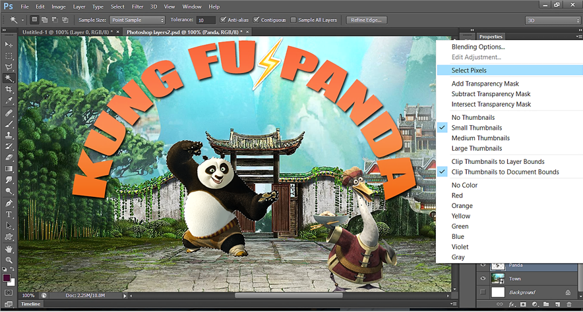Viewport: 583px width, 312px height.
Task: Select the Brush tool
Action: [x=9, y=124]
